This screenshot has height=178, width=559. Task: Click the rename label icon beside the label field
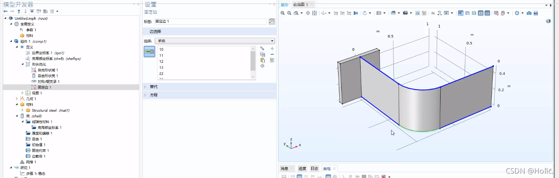[272, 21]
